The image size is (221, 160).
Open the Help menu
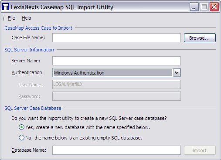27,18
